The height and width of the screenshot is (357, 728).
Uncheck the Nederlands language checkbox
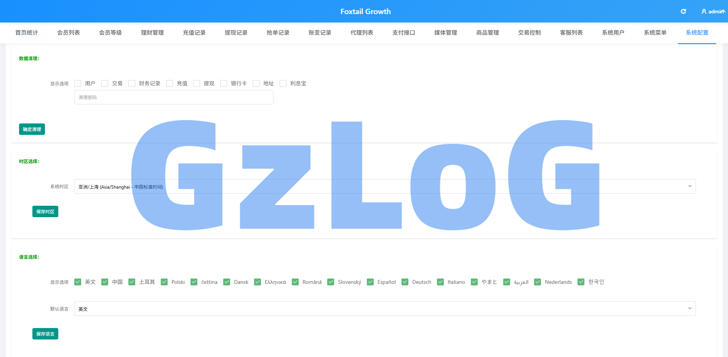point(538,282)
